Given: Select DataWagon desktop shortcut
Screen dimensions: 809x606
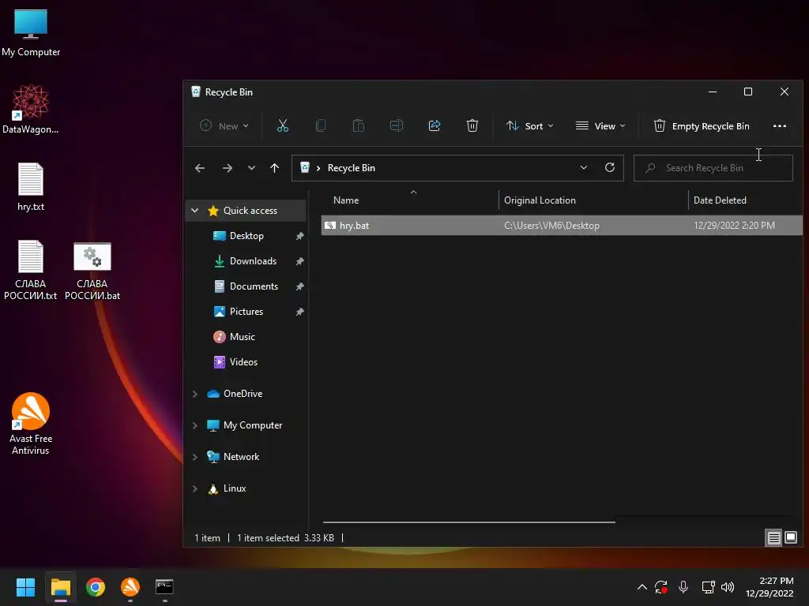Looking at the screenshot, I should click(31, 110).
